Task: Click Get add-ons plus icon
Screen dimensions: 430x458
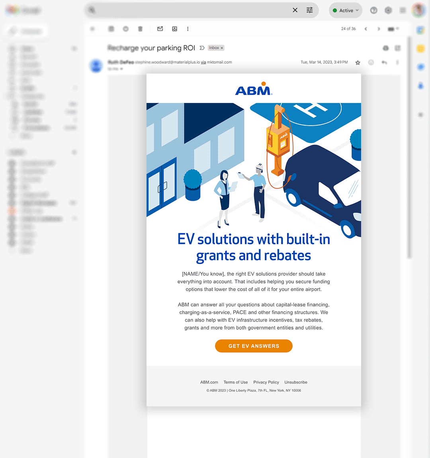Action: [x=420, y=115]
